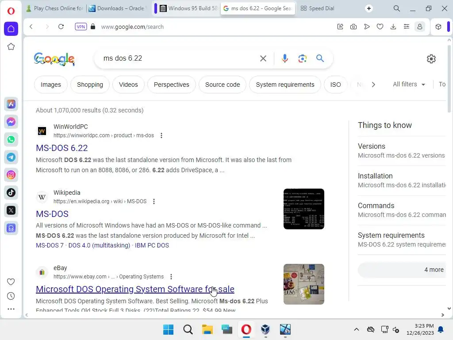The image size is (453, 340).
Task: Open the Opera menu logo
Action: tap(11, 11)
